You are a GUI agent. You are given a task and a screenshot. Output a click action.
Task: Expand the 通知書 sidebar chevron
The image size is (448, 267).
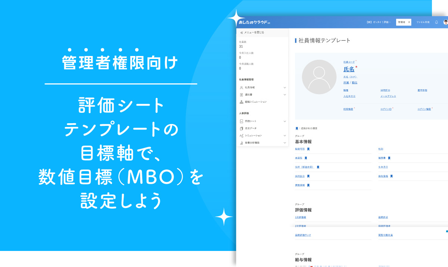tap(285, 95)
